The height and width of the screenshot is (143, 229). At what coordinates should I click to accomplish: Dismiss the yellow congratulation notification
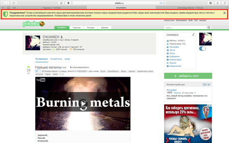click(x=224, y=13)
